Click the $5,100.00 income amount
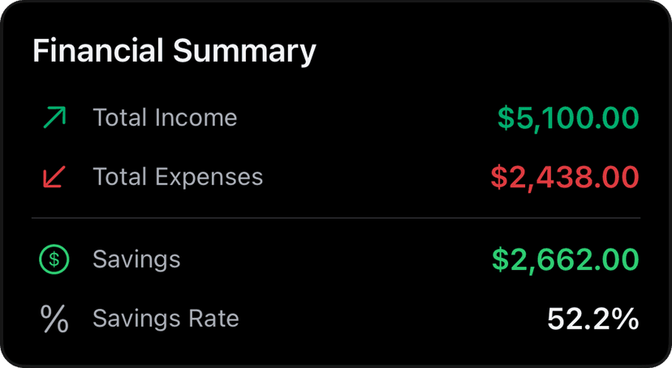The width and height of the screenshot is (672, 368). [568, 118]
